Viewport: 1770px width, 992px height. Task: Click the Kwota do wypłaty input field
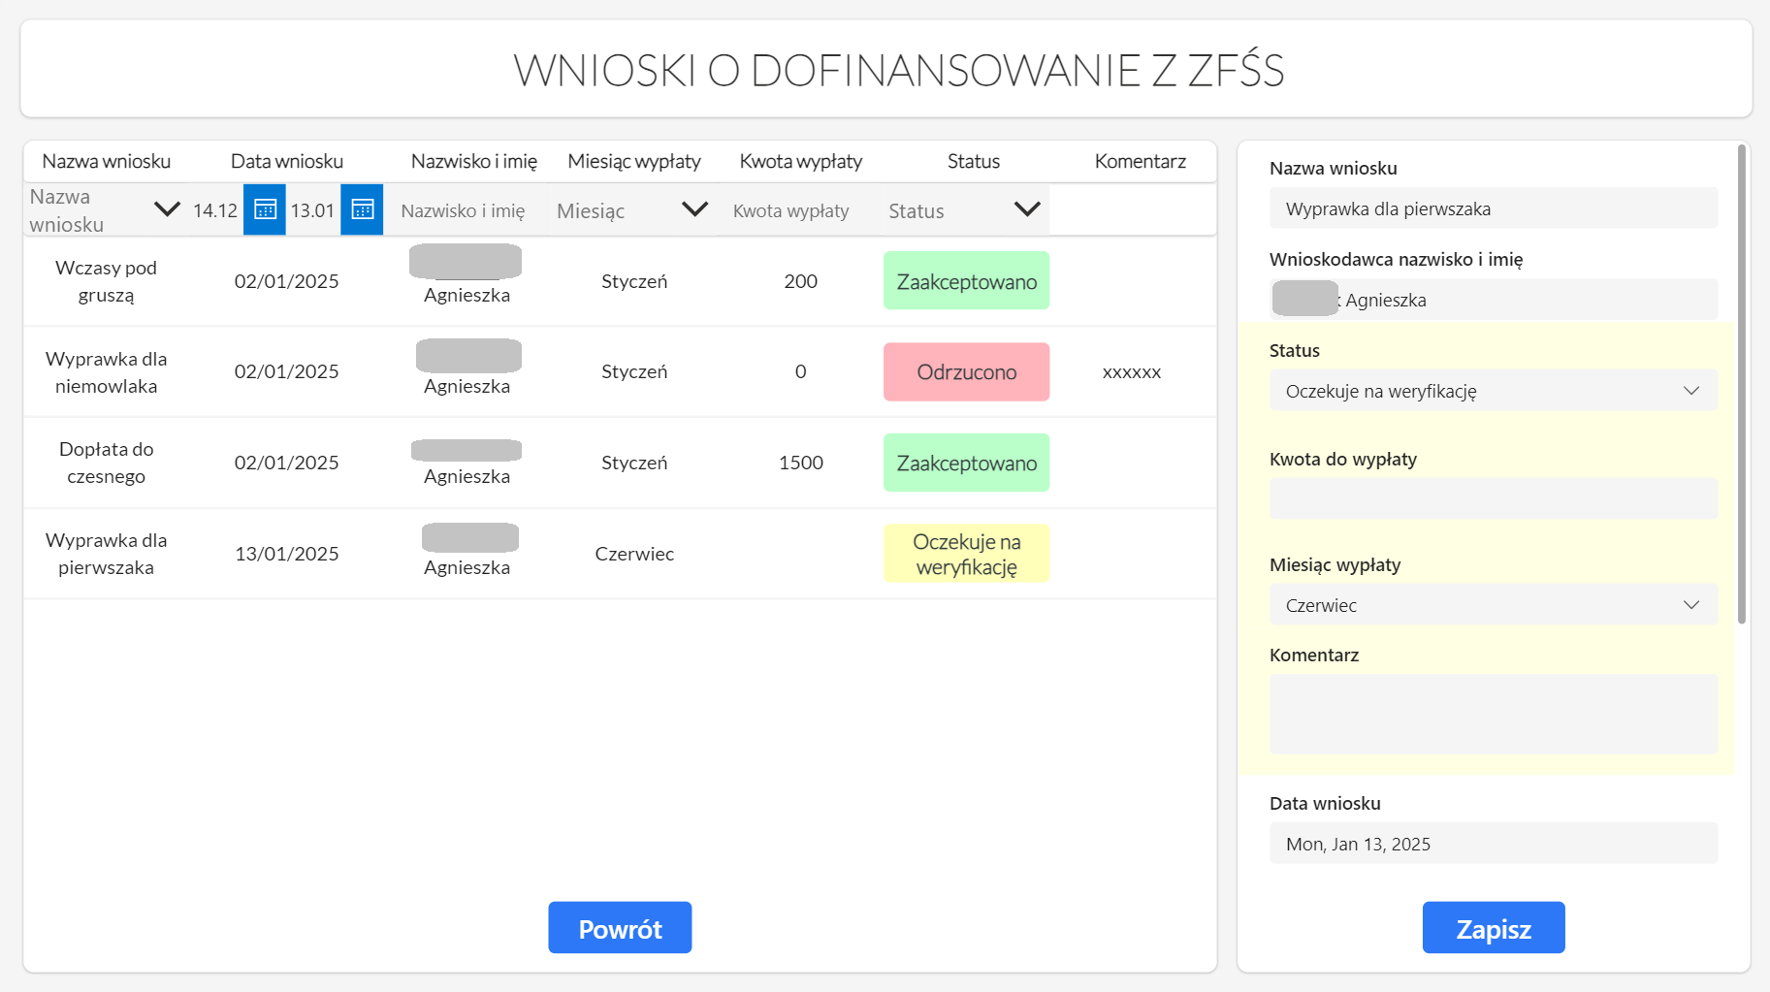pos(1493,498)
